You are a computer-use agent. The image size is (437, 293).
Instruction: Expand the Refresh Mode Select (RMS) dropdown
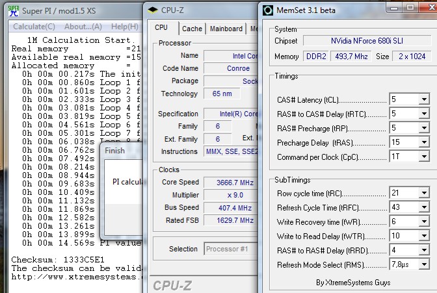tap(424, 264)
